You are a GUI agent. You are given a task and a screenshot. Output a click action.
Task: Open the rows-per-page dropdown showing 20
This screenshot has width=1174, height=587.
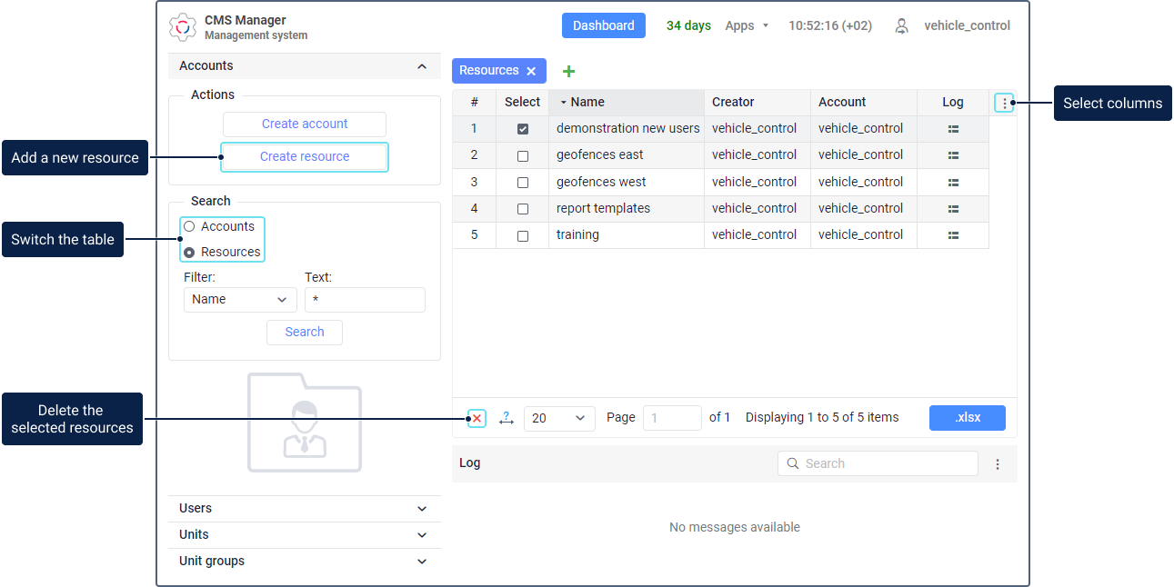click(x=559, y=418)
